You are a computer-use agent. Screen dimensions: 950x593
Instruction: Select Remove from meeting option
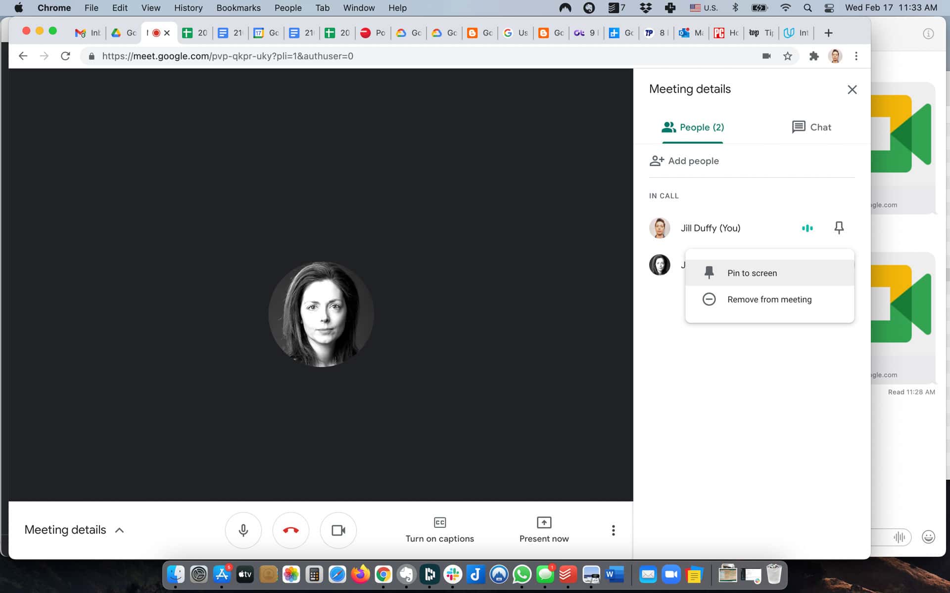pyautogui.click(x=769, y=299)
